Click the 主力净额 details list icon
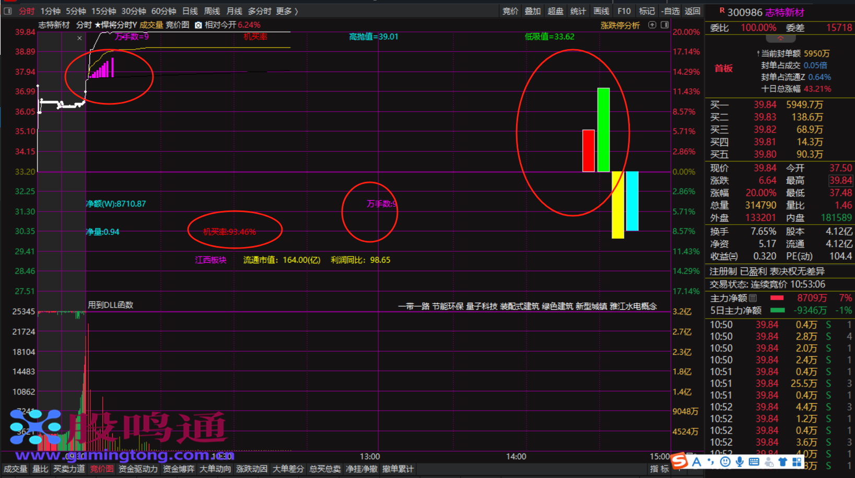The image size is (855, 478). tap(753, 298)
